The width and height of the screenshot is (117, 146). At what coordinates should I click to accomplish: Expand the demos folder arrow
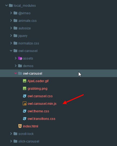click(16, 66)
